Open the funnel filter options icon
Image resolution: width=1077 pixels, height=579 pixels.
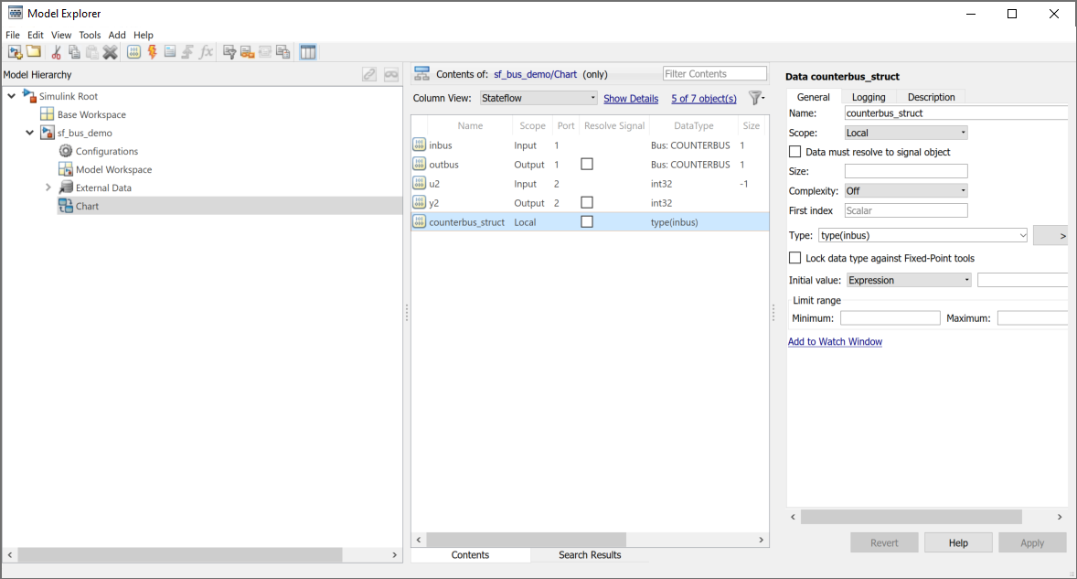[755, 98]
